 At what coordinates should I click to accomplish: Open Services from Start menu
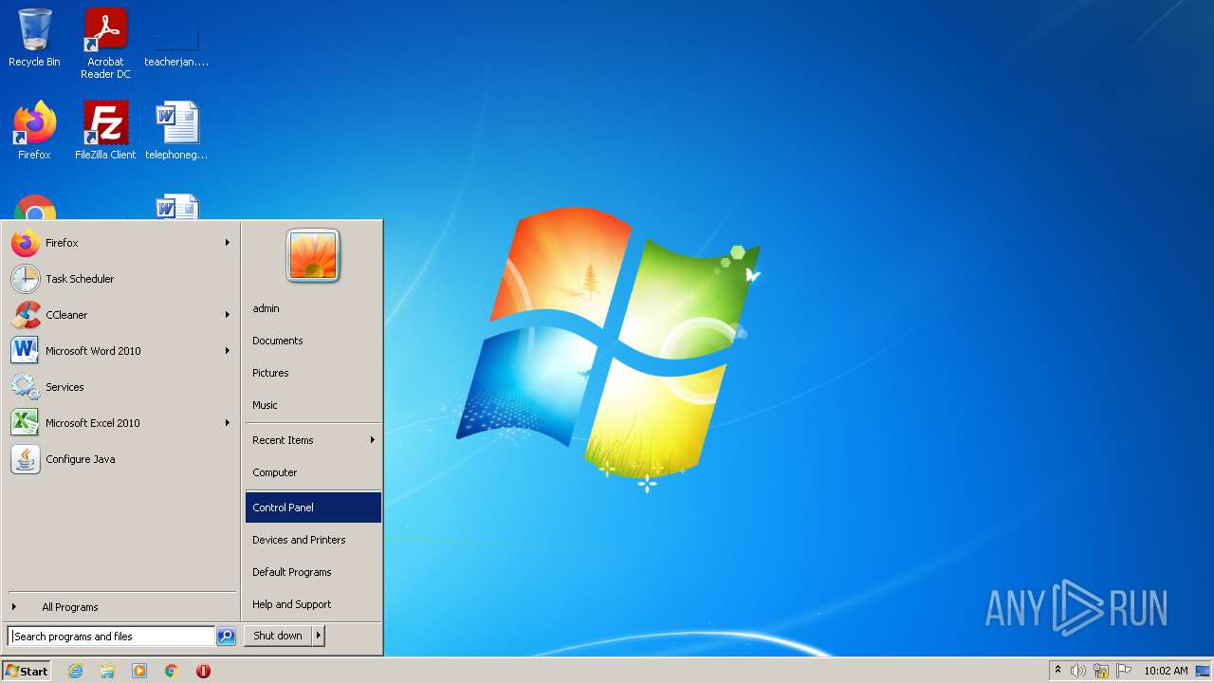click(x=120, y=387)
